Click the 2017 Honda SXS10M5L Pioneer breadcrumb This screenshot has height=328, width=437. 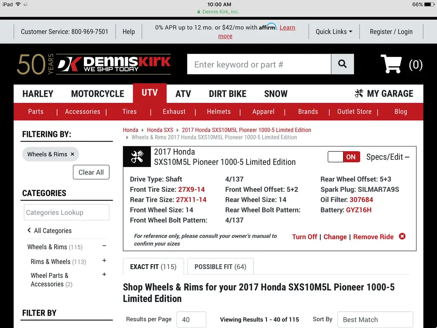pyautogui.click(x=246, y=130)
